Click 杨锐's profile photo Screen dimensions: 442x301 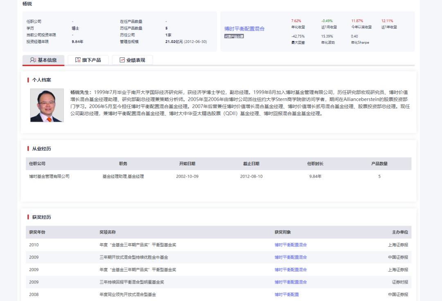47,105
